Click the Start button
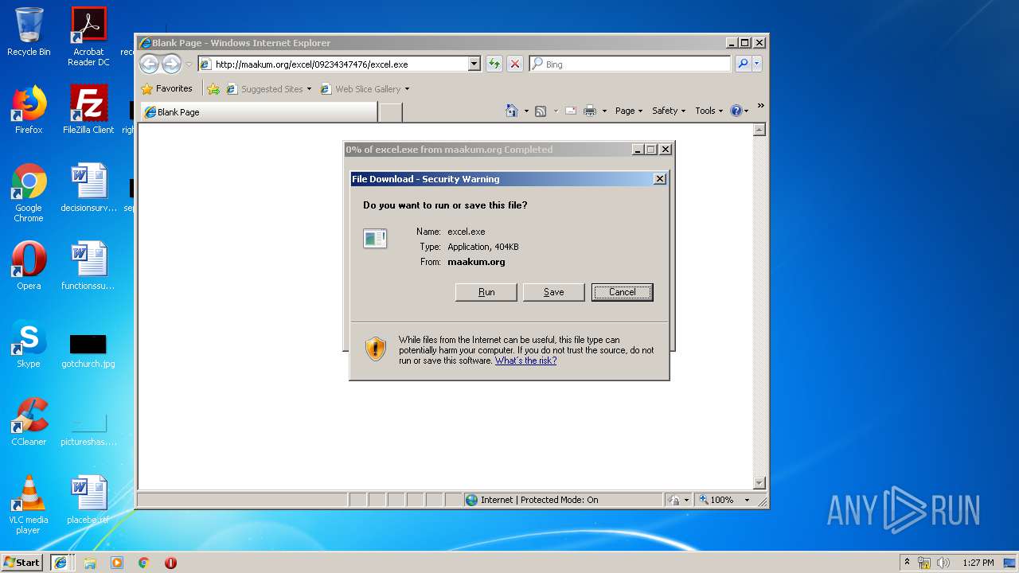 pos(22,562)
